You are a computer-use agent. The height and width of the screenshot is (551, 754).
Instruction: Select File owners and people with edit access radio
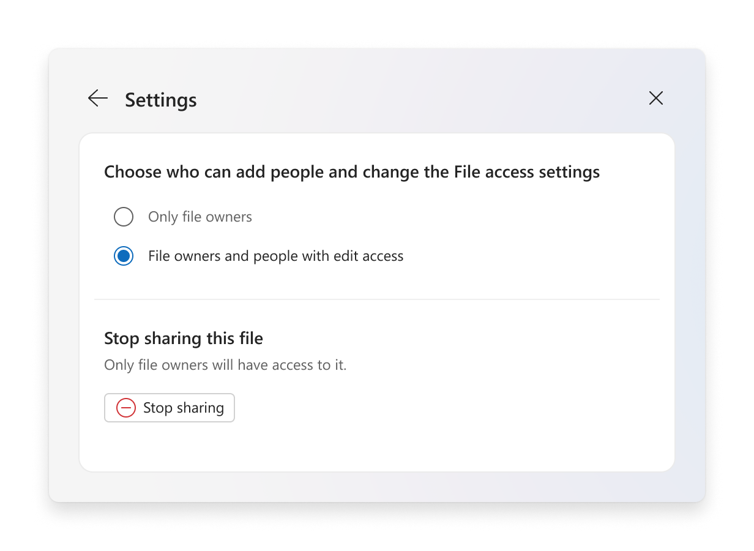[124, 256]
